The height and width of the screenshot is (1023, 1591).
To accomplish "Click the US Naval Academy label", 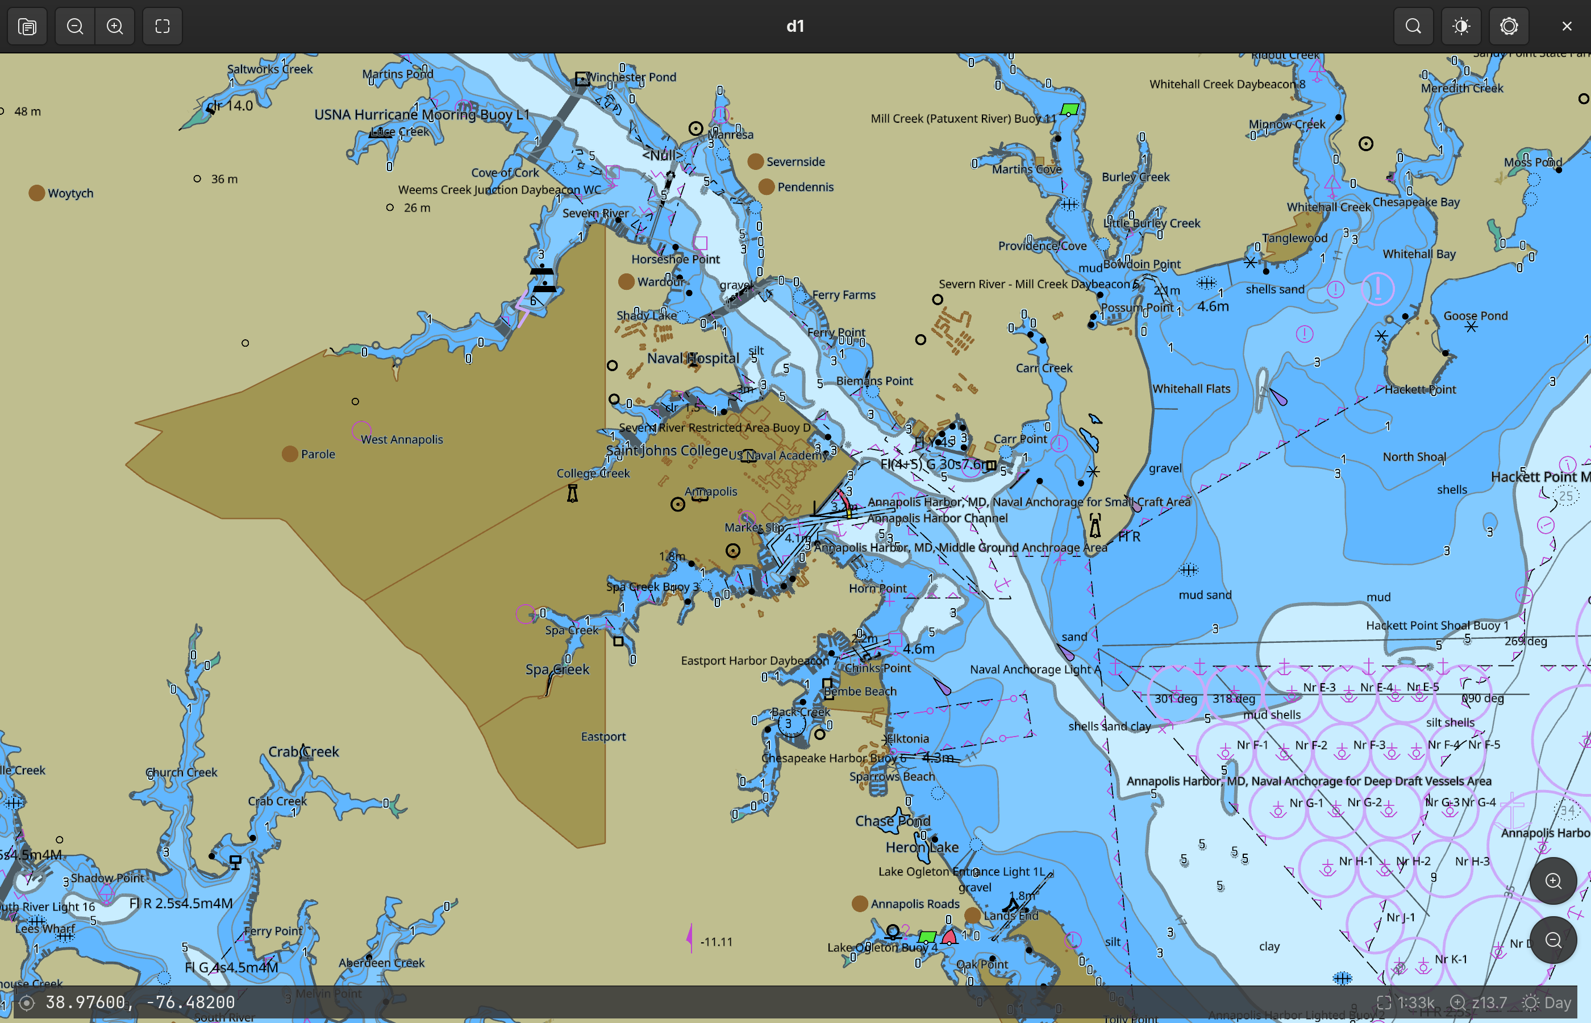I will (779, 455).
